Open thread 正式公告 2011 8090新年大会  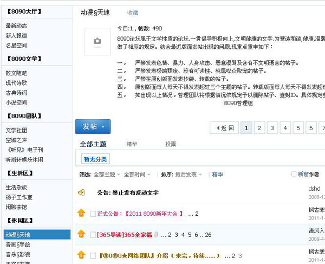point(140,214)
